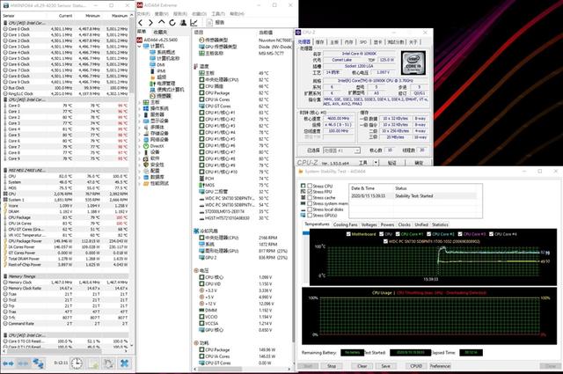This screenshot has width=563, height=374.
Task: Click Stress CPU chip icon
Action: [303, 186]
